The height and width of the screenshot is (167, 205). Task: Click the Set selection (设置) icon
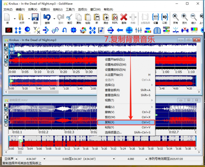point(156,17)
